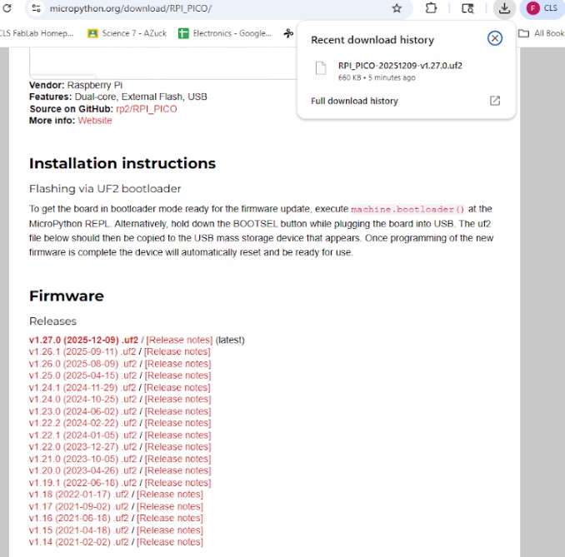Open rp2/RPI_PICO GitHub source link

pos(147,109)
